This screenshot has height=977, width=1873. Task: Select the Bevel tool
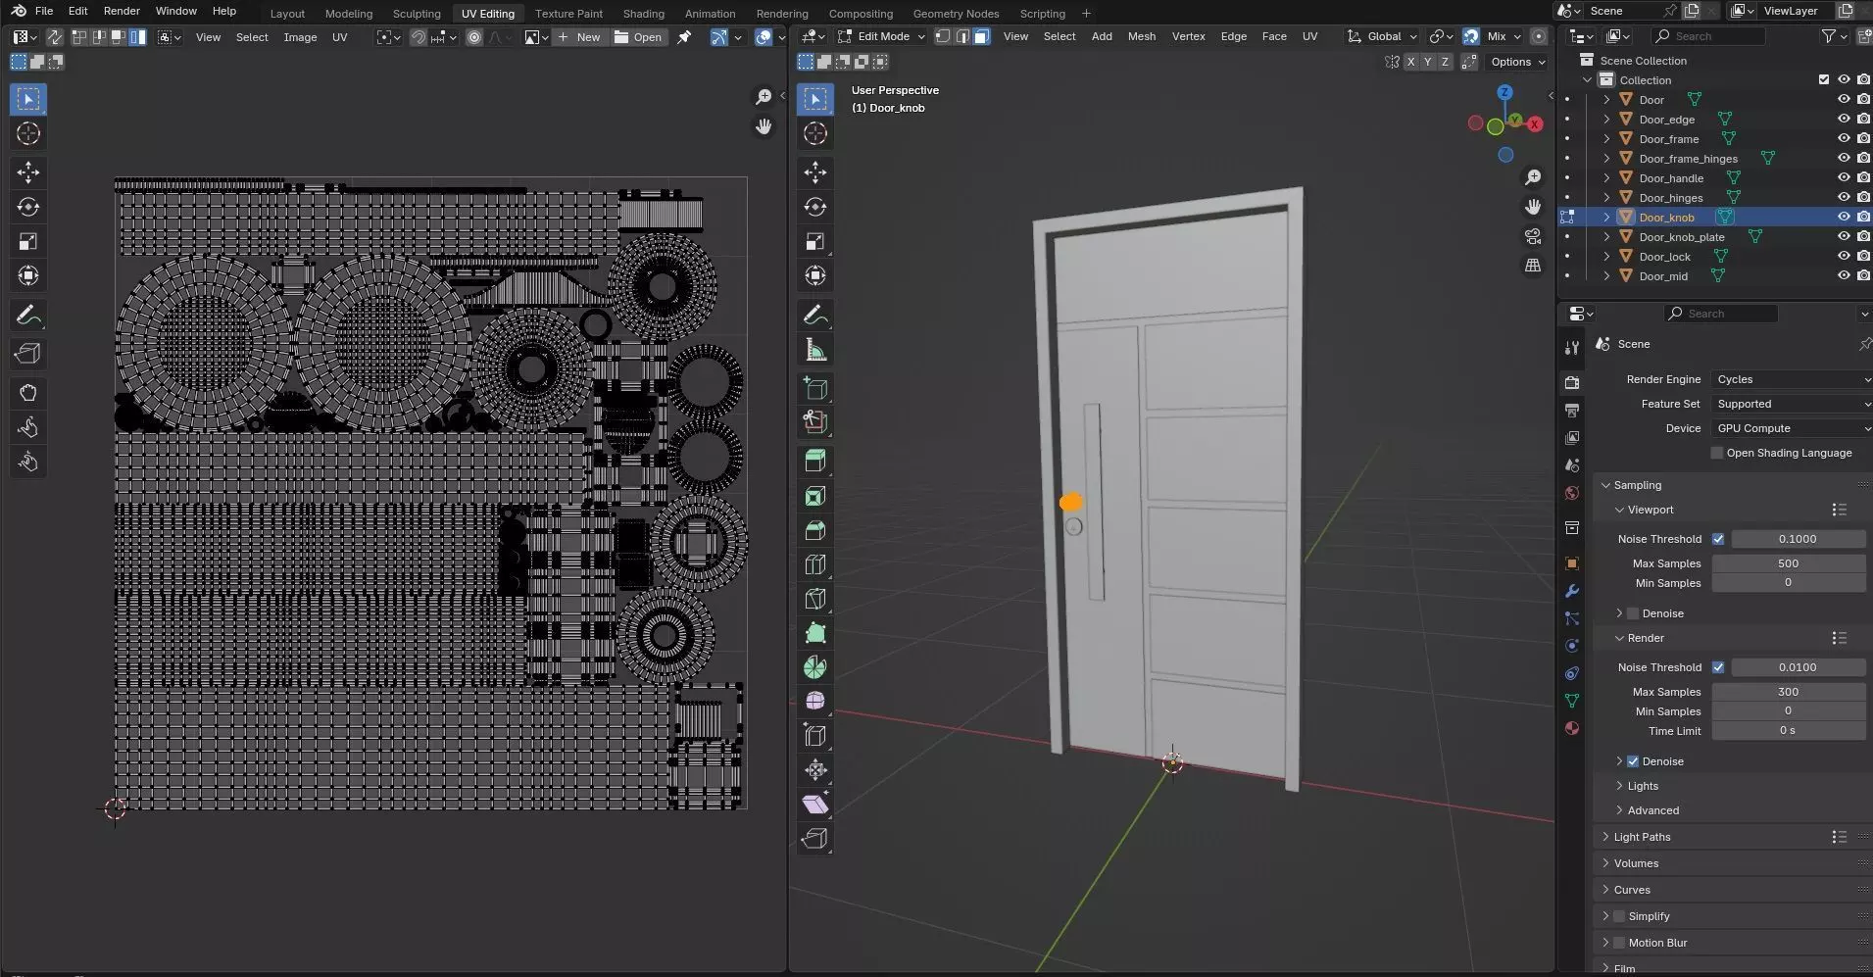(814, 530)
